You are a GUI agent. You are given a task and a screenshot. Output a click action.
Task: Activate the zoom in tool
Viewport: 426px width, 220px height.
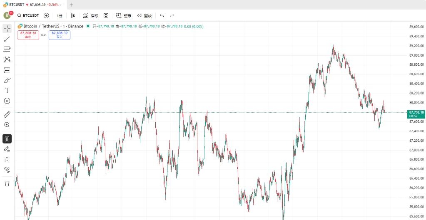tap(7, 125)
